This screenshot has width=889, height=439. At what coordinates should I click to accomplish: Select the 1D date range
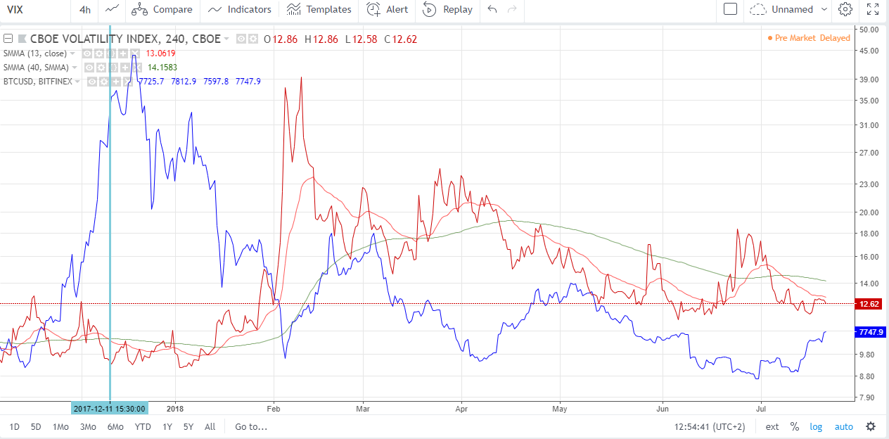click(14, 426)
